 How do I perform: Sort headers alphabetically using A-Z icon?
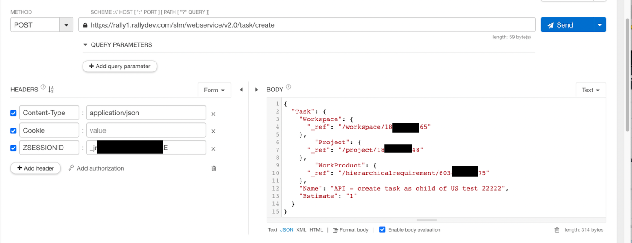51,90
